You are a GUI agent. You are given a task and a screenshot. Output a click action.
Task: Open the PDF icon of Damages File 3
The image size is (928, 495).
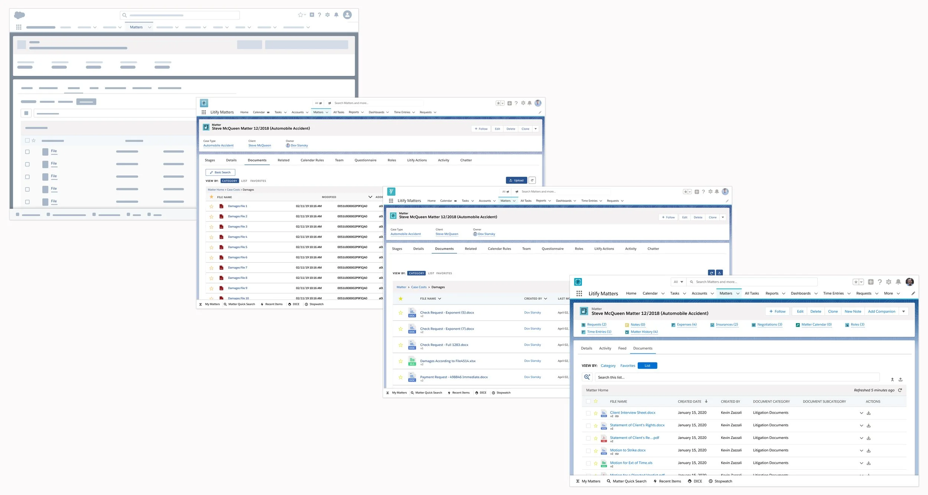221,227
